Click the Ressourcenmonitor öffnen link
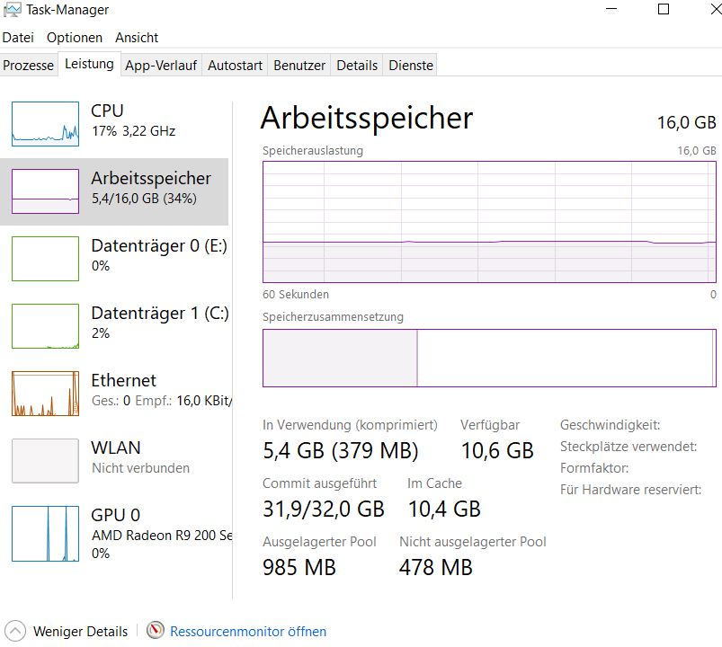Screen dimensions: 722x647 coord(248,631)
